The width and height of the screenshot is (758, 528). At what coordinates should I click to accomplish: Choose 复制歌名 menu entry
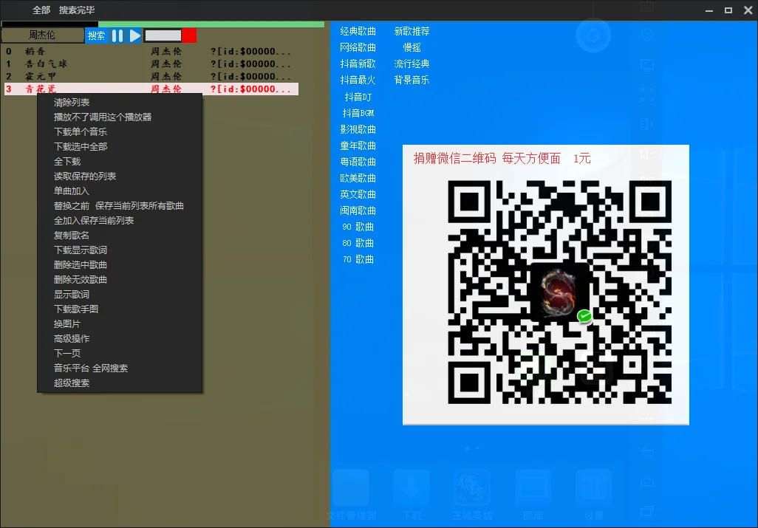(x=72, y=236)
